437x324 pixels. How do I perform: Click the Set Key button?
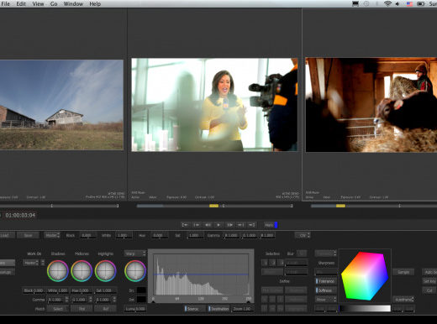pos(429,281)
